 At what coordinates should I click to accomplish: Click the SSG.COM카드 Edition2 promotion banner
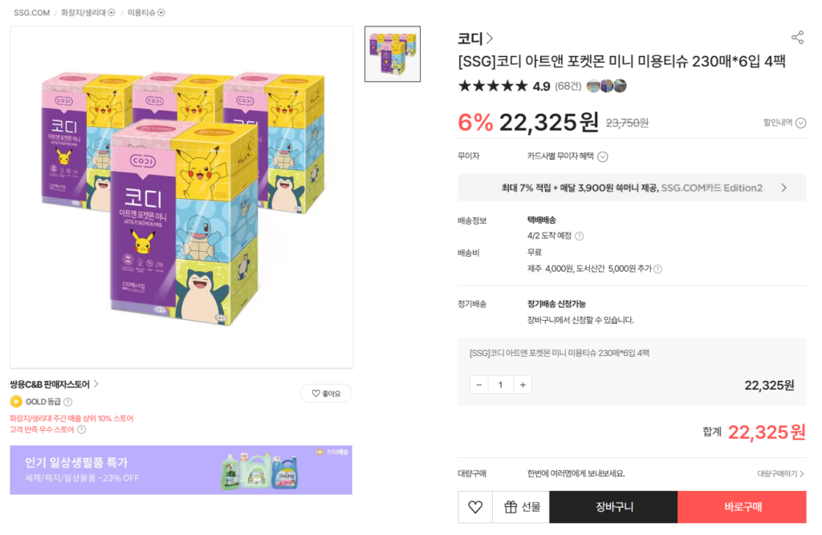click(x=632, y=188)
